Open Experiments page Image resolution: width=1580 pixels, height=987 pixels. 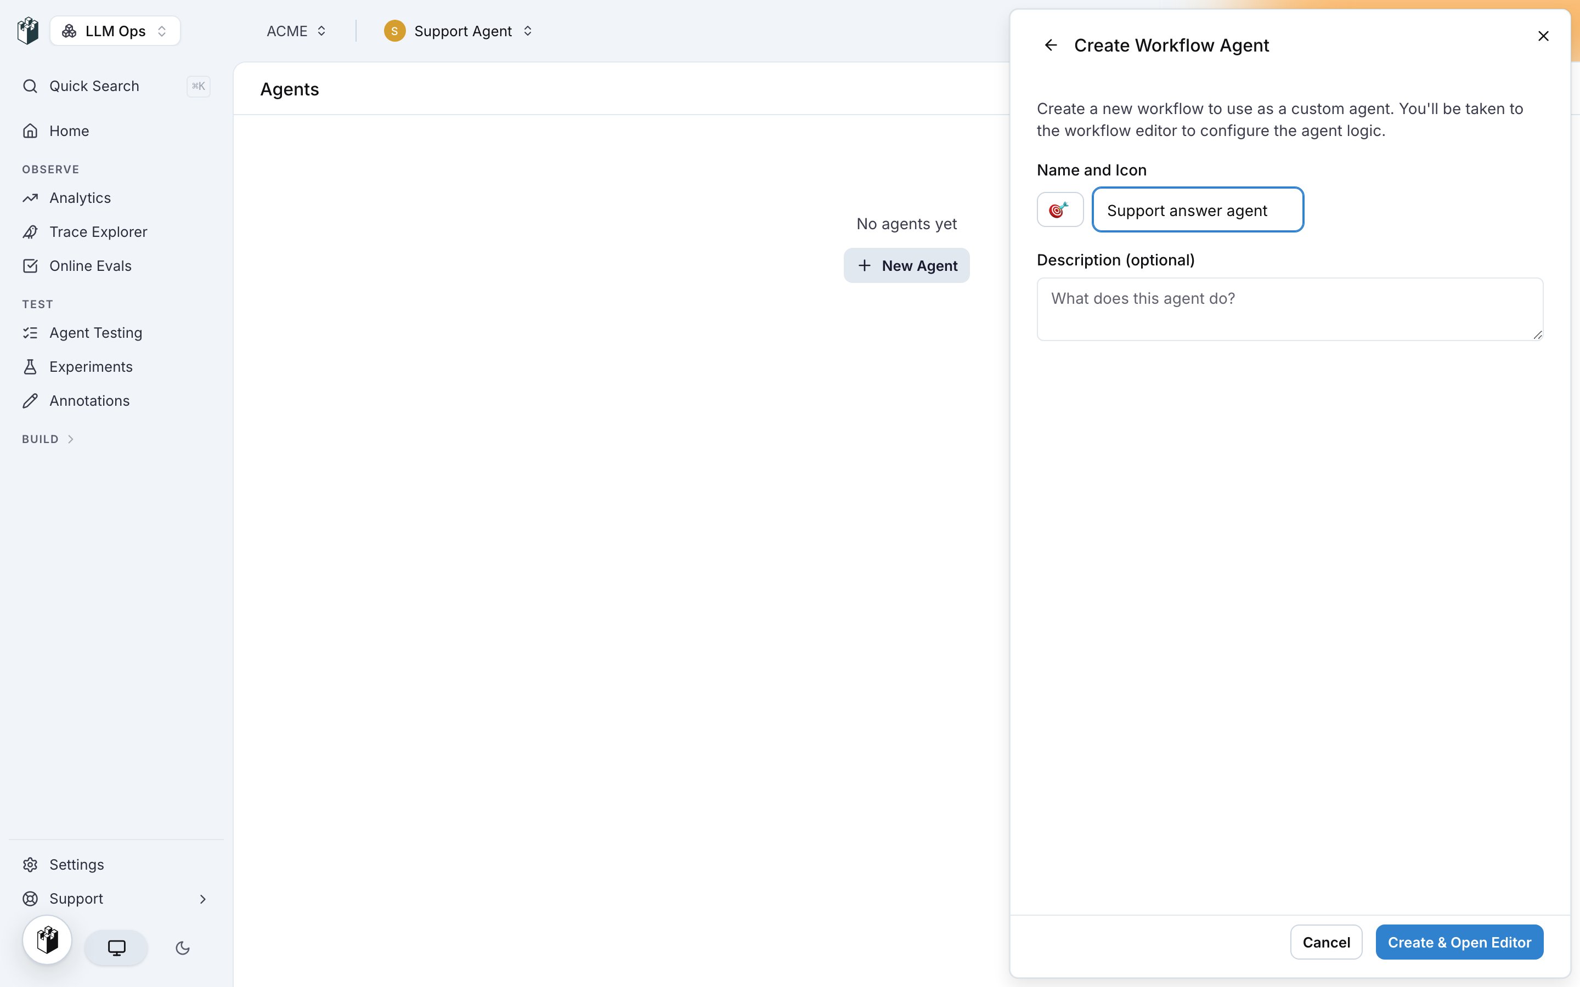tap(116, 367)
